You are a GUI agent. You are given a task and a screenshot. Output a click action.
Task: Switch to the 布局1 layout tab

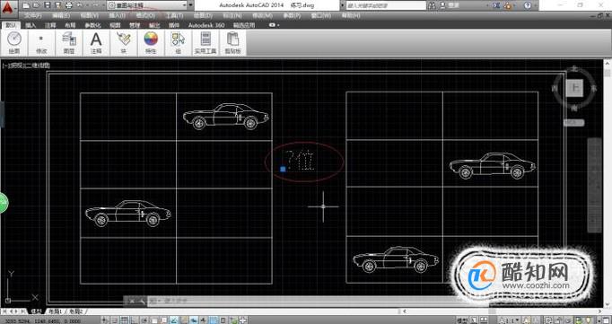57,311
